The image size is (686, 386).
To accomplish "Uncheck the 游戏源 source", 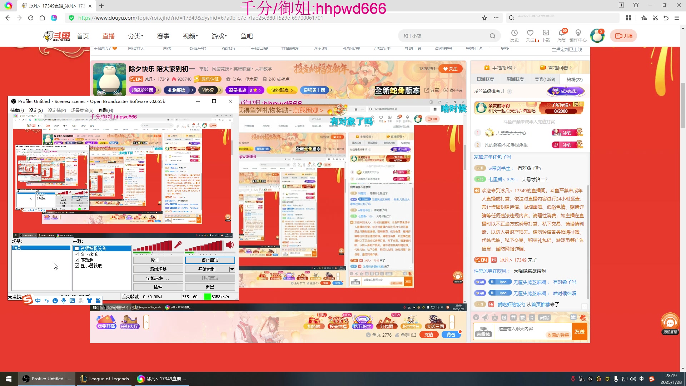I will [x=77, y=260].
